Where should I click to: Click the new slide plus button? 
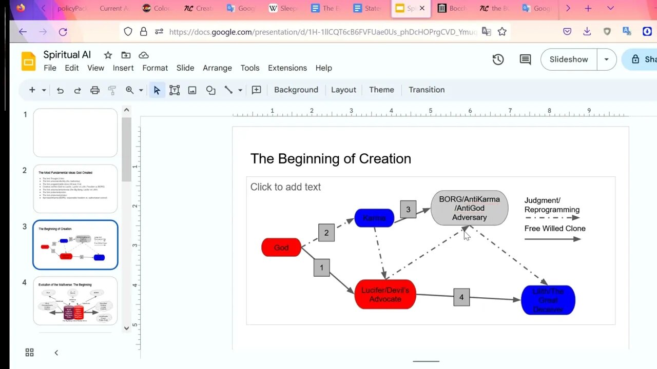(32, 90)
